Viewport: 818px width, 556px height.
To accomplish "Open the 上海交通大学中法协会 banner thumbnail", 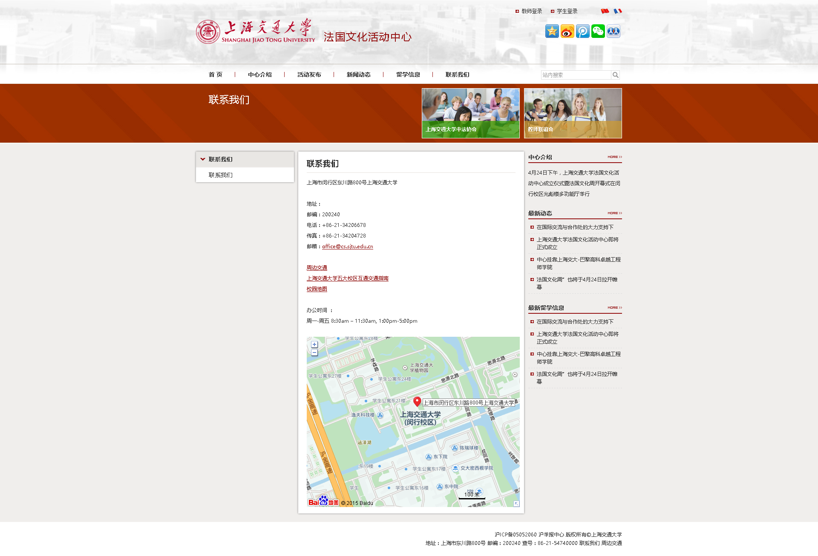I will (470, 113).
